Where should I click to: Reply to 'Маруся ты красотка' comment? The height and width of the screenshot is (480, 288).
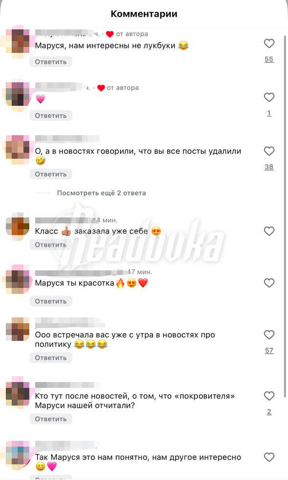51,301
